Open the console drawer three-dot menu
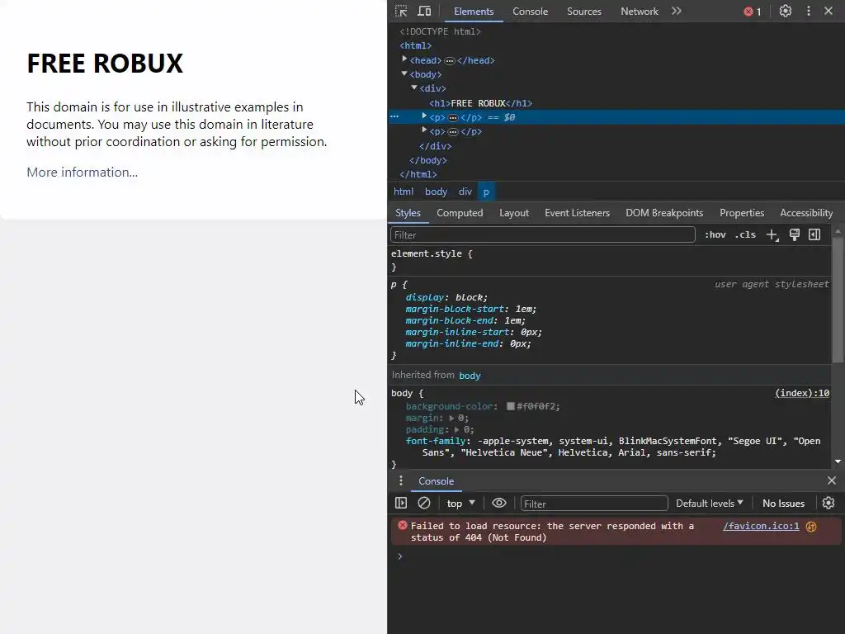The height and width of the screenshot is (634, 845). pos(400,480)
